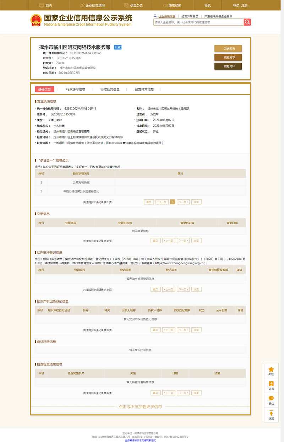Click 下一页 under the 变更信息 table
Screen dimensions: 284x442
coord(183,241)
